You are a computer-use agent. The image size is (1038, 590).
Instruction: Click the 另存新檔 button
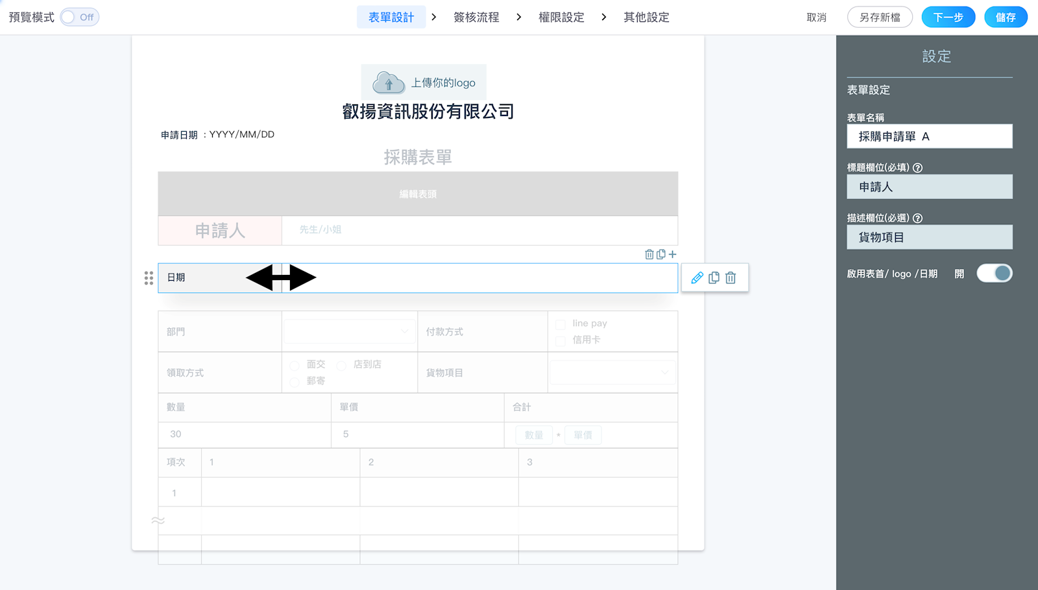[x=879, y=18]
